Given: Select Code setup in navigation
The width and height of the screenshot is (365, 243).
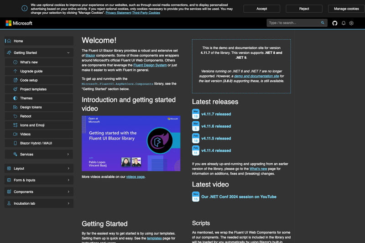Looking at the screenshot, I should pos(39,80).
